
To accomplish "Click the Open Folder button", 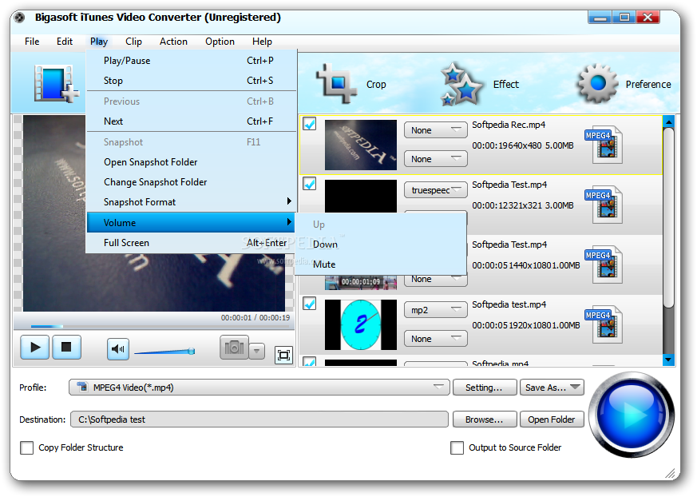I will tap(552, 419).
